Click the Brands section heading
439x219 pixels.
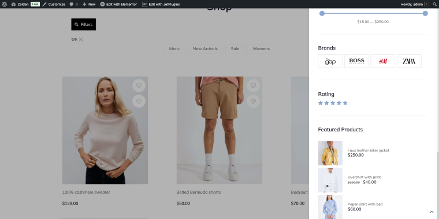(x=327, y=48)
